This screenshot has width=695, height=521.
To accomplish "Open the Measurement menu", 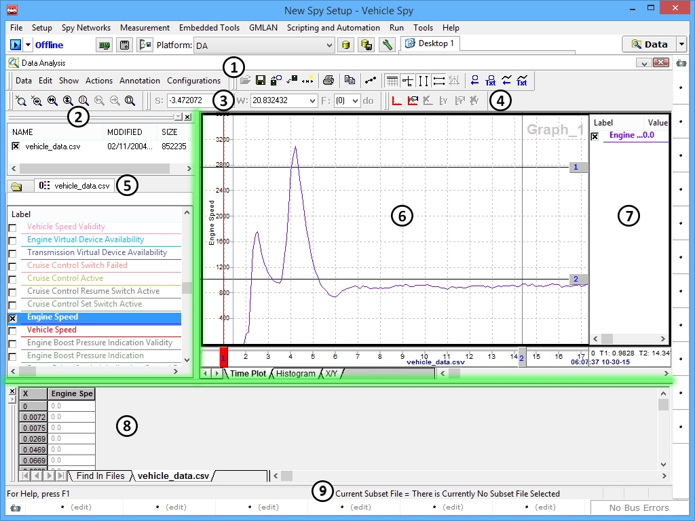I will (145, 28).
